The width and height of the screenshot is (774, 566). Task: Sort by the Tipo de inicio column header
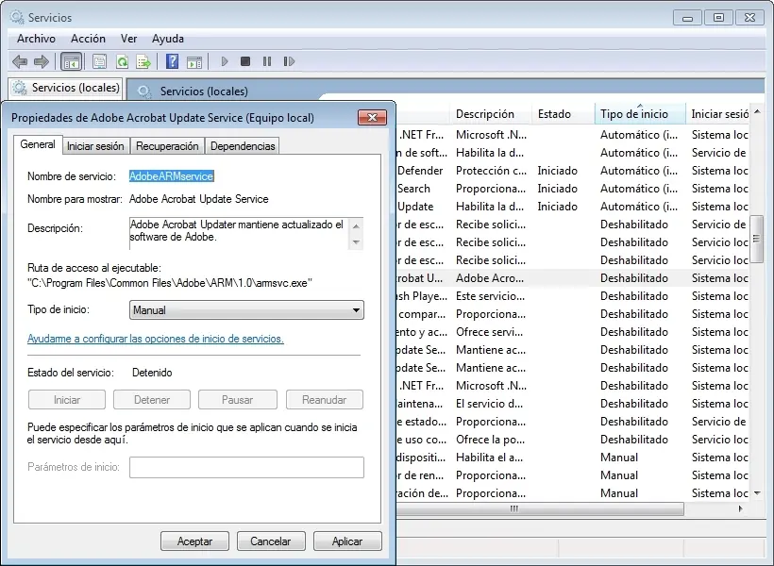click(640, 114)
